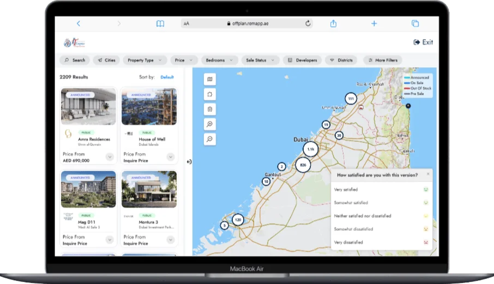The image size is (494, 284).
Task: Select Somewhat satisfied in the survey
Action: [382, 203]
